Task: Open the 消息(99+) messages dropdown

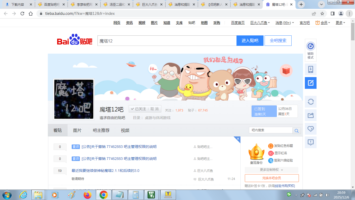Action: click(285, 23)
